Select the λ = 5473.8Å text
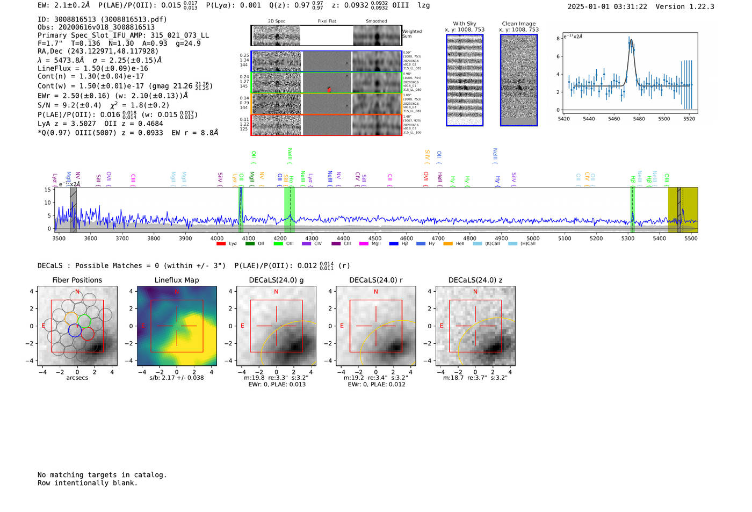The height and width of the screenshot is (512, 752). 61,60
